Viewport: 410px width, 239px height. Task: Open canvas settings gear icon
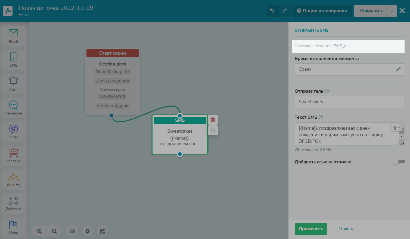pyautogui.click(x=87, y=231)
